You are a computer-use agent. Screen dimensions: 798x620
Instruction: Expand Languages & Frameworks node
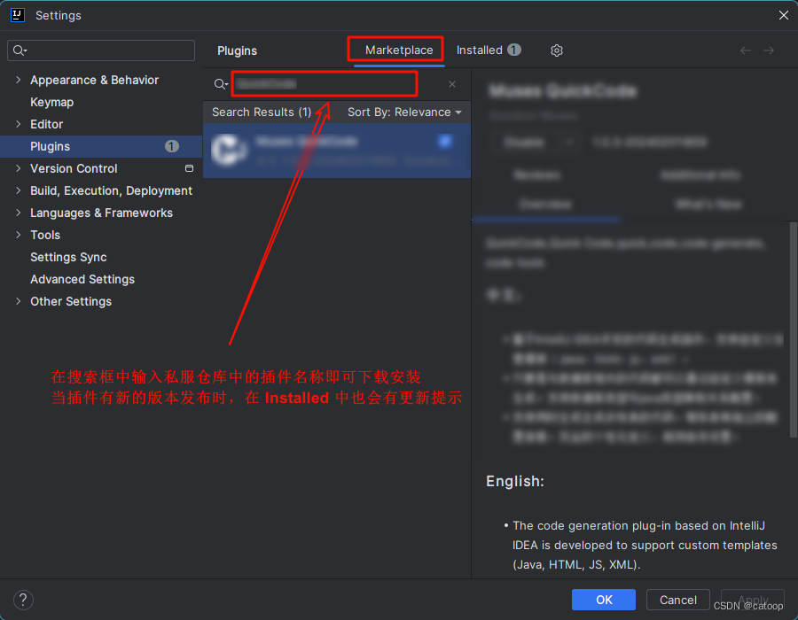tap(19, 213)
